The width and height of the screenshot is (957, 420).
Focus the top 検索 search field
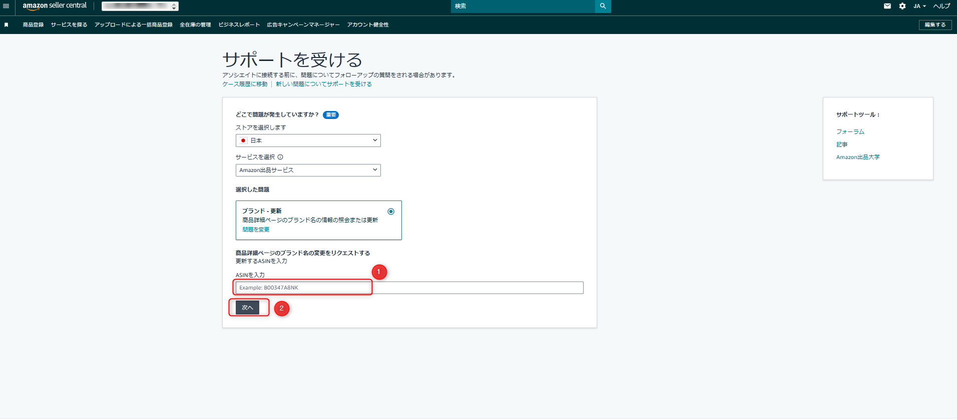[523, 6]
